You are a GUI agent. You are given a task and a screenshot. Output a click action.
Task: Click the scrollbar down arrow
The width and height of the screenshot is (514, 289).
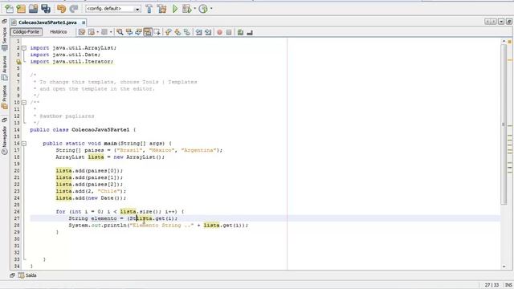pos(504,267)
